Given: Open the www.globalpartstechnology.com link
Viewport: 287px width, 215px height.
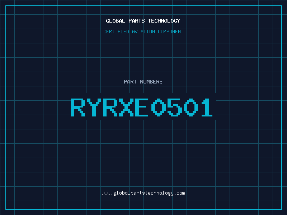Looking at the screenshot, I should (x=143, y=193).
